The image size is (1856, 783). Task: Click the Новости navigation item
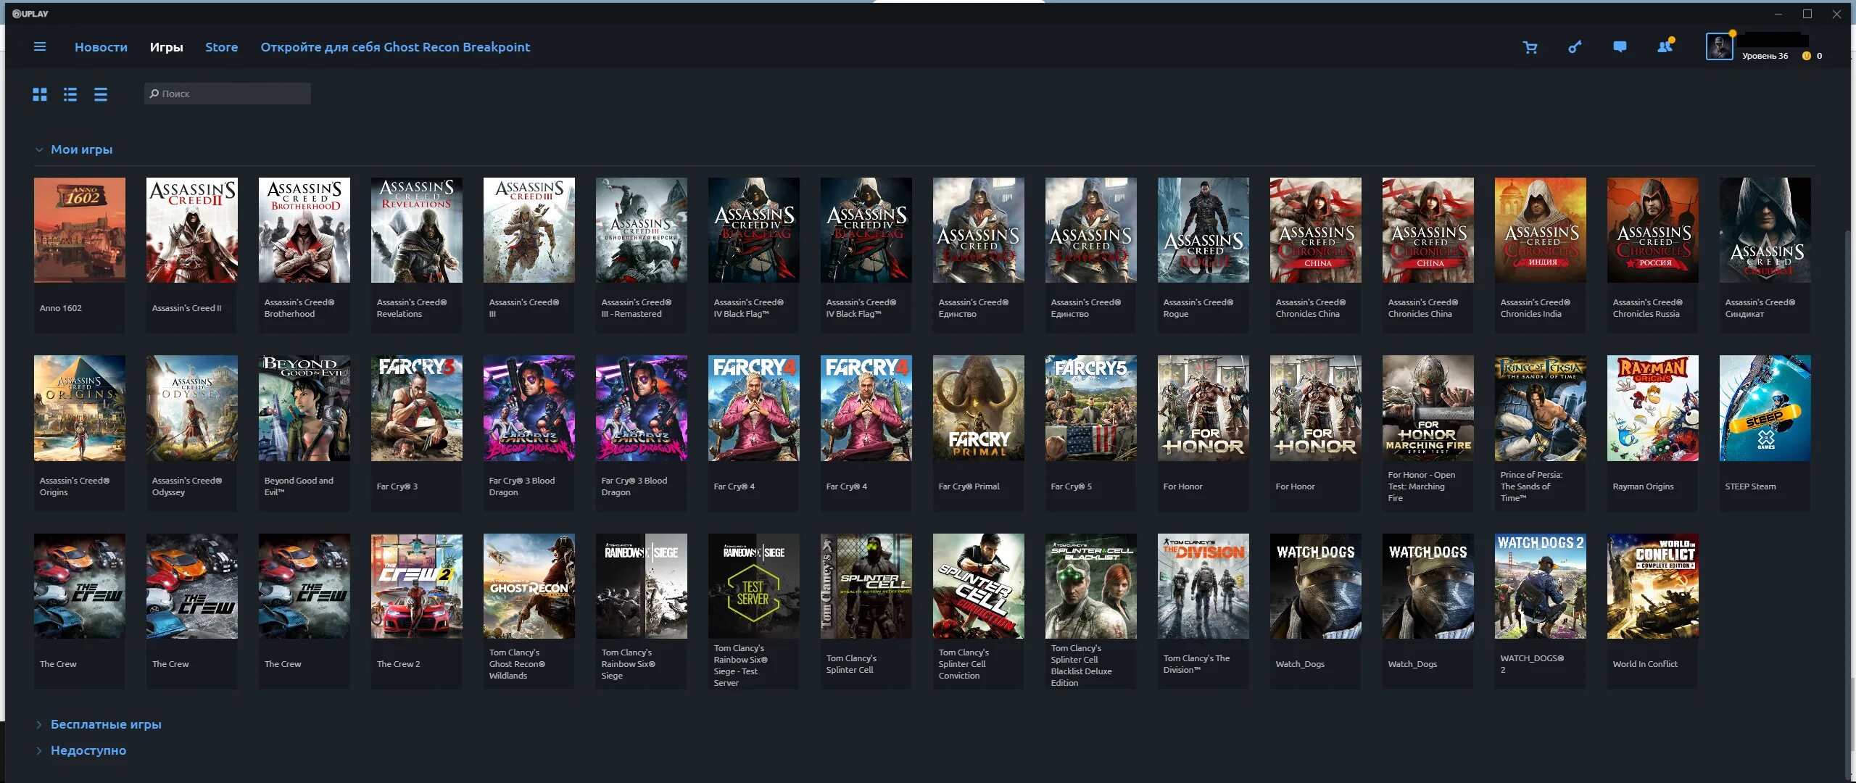click(101, 47)
